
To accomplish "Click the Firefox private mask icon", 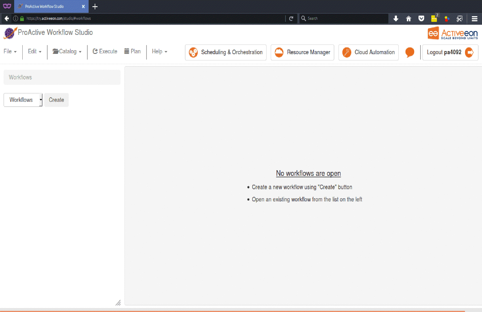I will (x=7, y=6).
